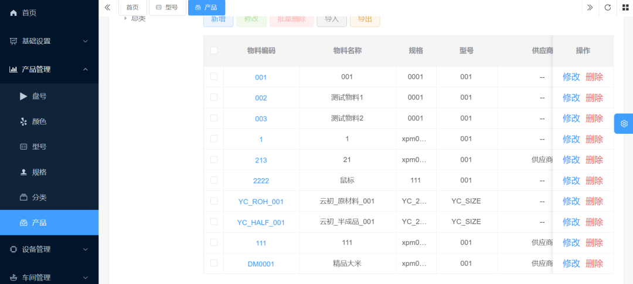Switch to the 首页 tab

132,8
